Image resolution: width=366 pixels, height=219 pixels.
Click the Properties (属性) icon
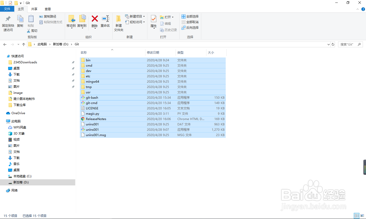(x=154, y=19)
